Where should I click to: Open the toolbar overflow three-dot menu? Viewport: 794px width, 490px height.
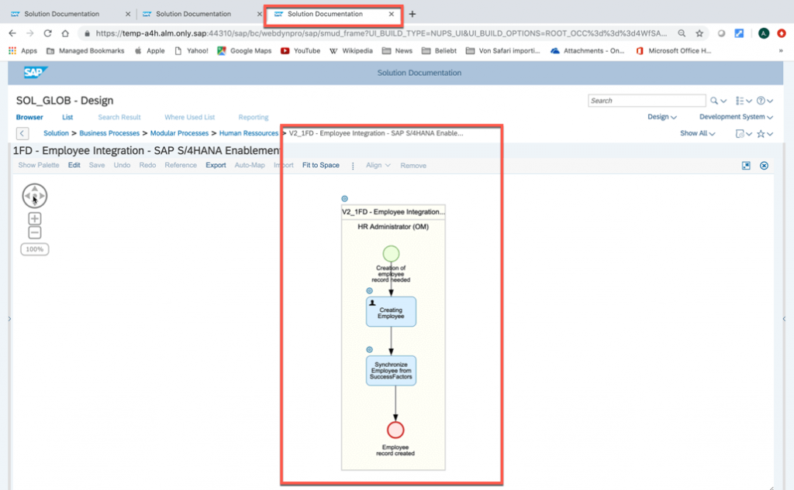353,166
